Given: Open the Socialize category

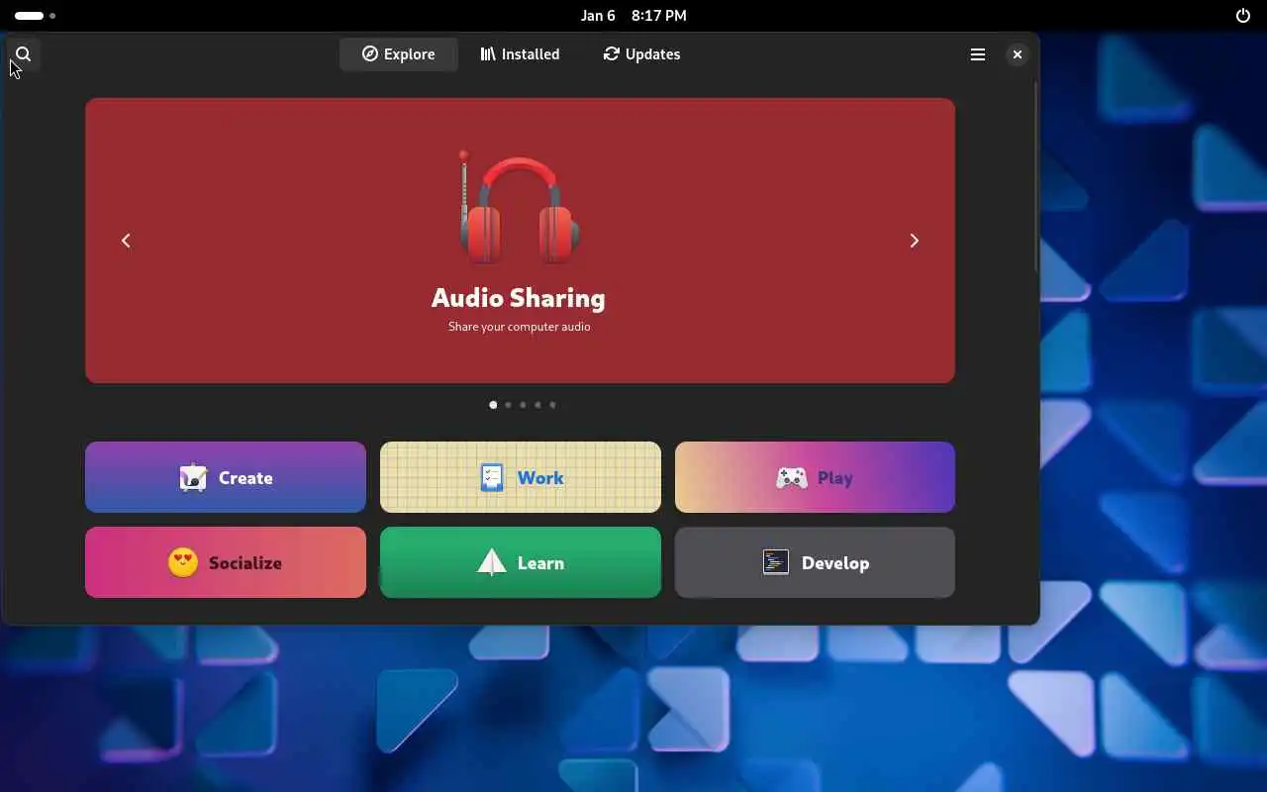Looking at the screenshot, I should point(226,562).
